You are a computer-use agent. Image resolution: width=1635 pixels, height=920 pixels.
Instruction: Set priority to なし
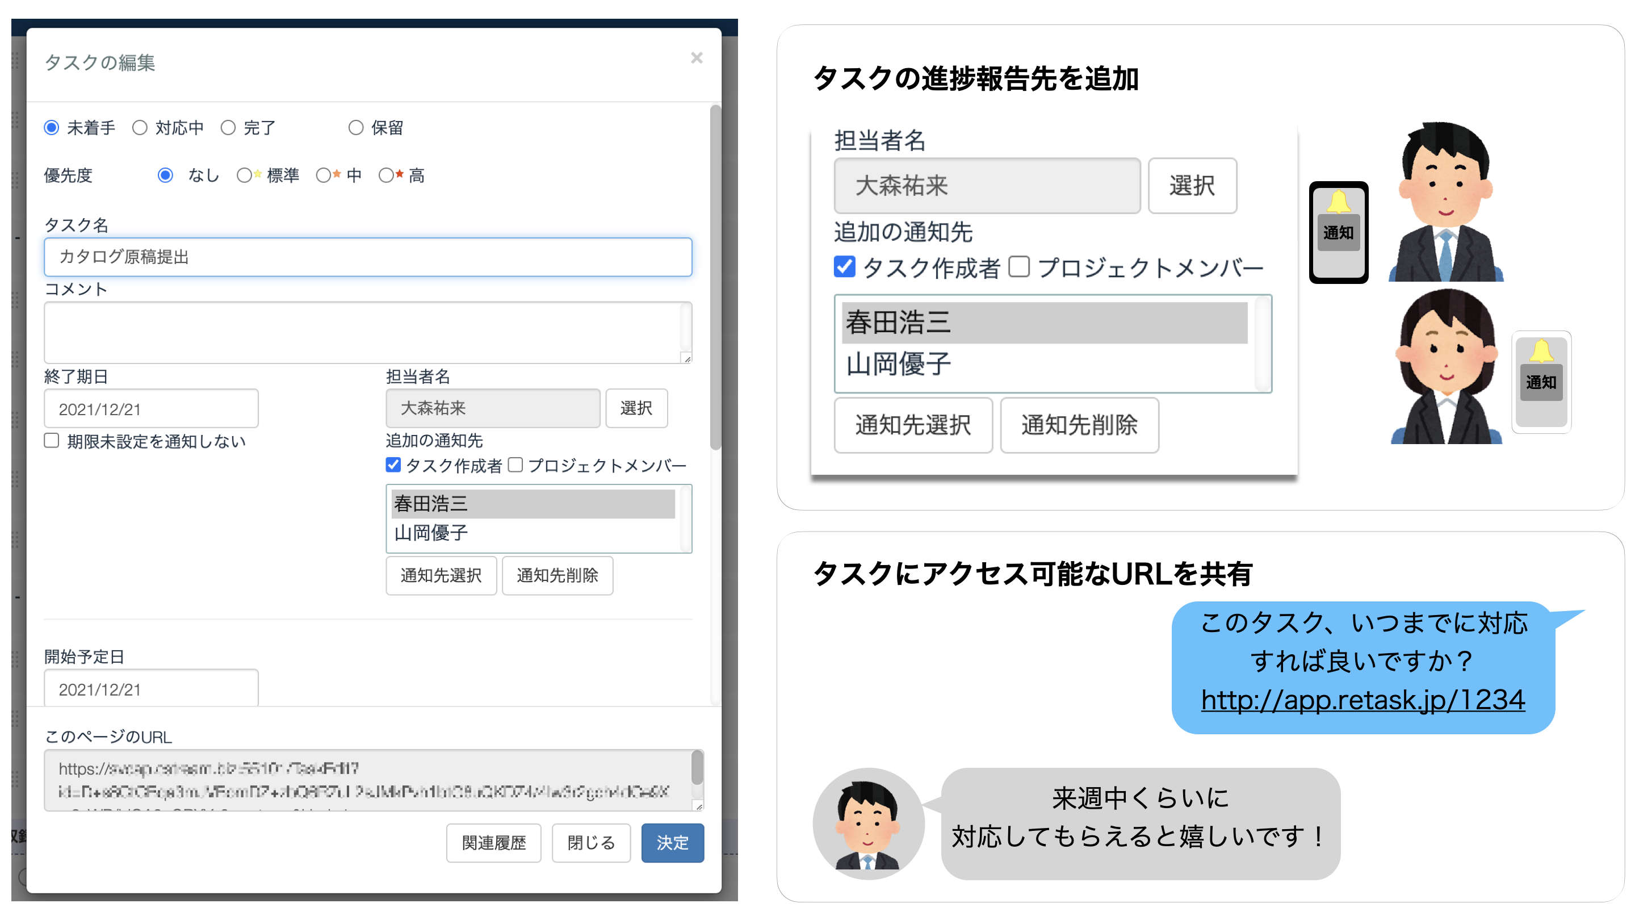coord(165,175)
